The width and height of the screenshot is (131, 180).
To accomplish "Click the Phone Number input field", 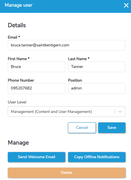I will click(37, 88).
